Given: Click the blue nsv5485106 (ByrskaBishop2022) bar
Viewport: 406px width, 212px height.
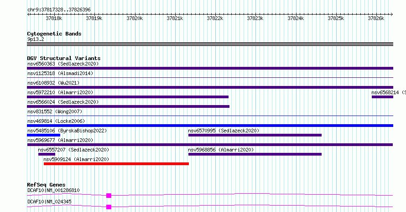Looking at the screenshot, I should pyautogui.click(x=43, y=135).
